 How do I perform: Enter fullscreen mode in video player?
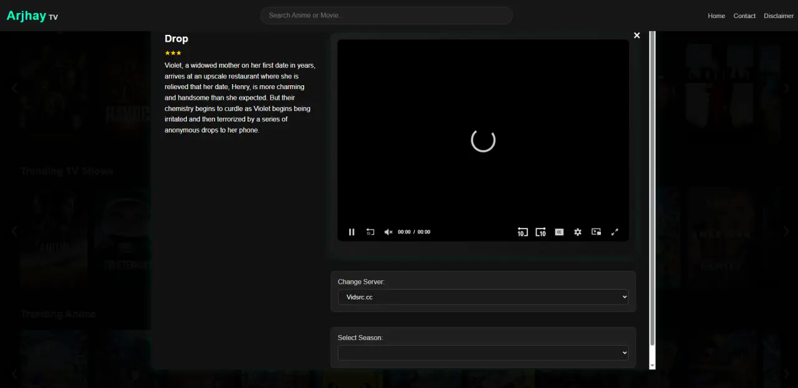click(615, 232)
